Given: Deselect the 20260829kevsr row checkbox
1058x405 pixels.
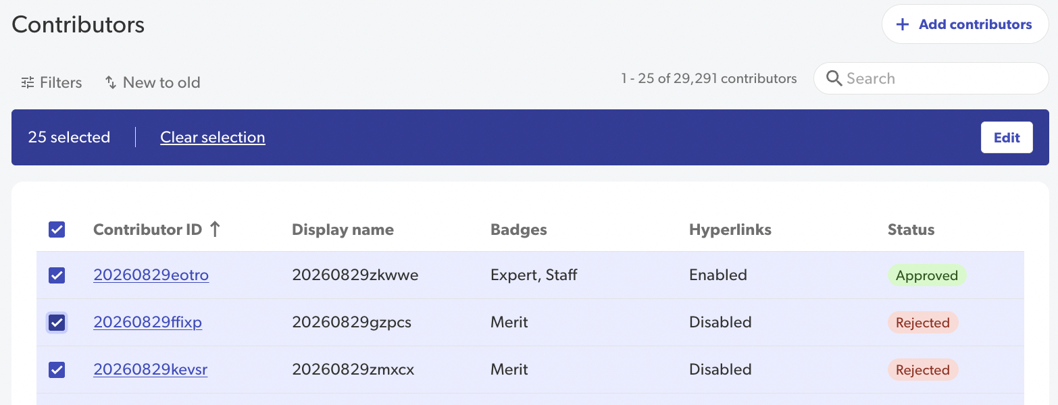Looking at the screenshot, I should (x=57, y=370).
